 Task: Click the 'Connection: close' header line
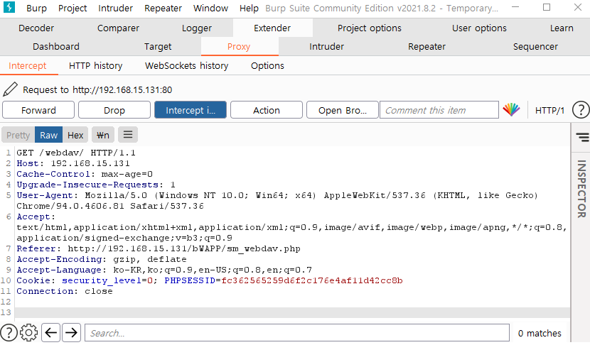pos(65,291)
